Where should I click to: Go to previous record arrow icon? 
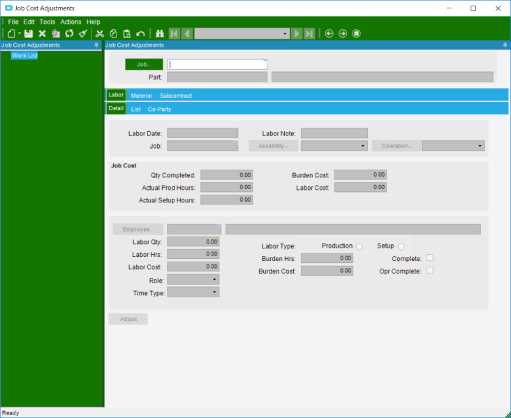pyautogui.click(x=186, y=33)
